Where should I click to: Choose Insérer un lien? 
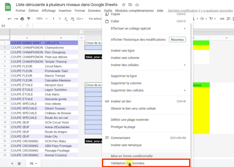146,101
